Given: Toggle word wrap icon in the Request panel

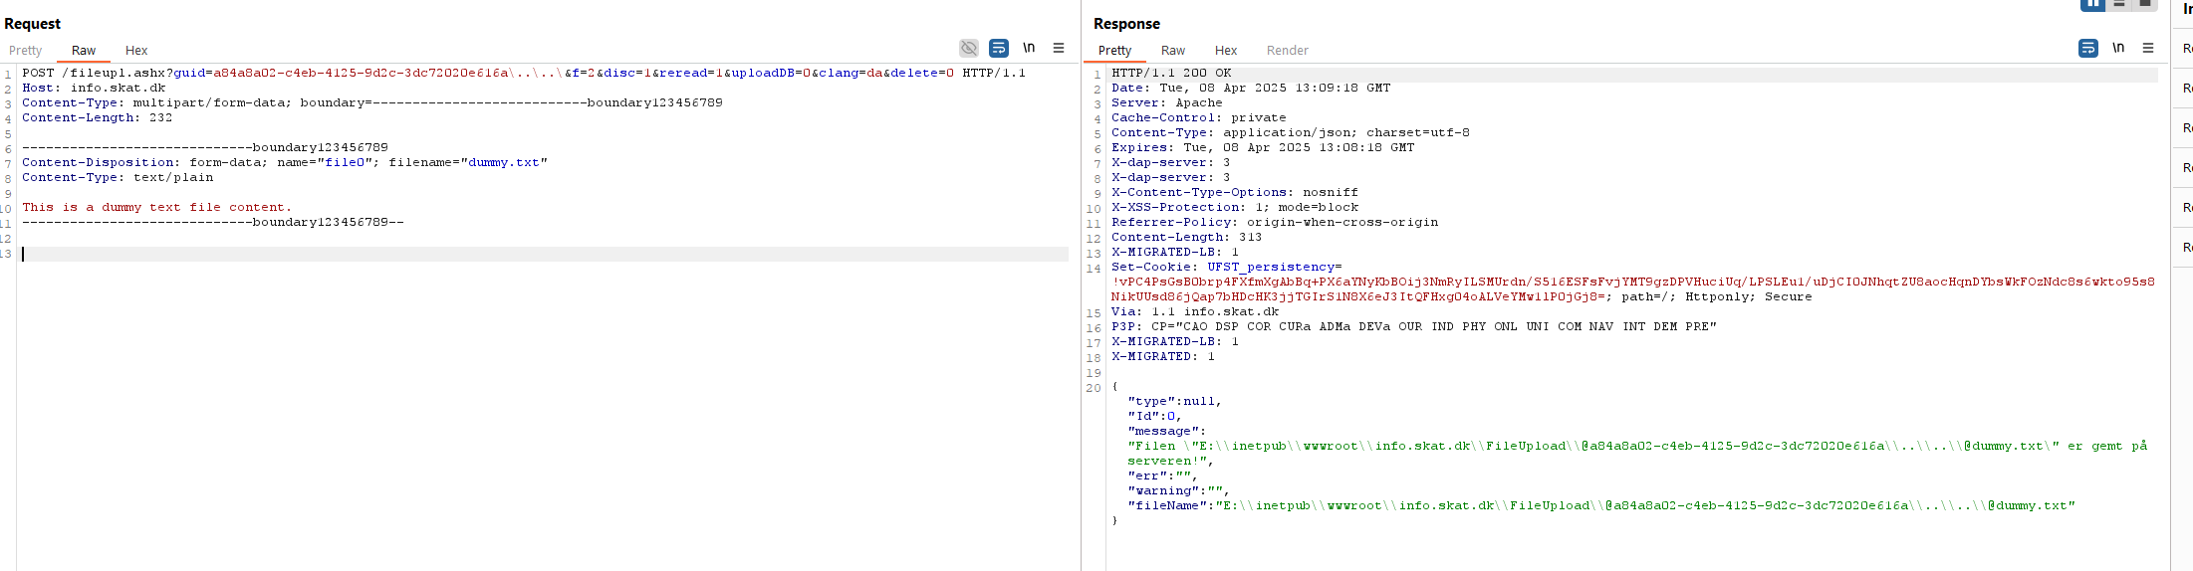Looking at the screenshot, I should point(999,48).
